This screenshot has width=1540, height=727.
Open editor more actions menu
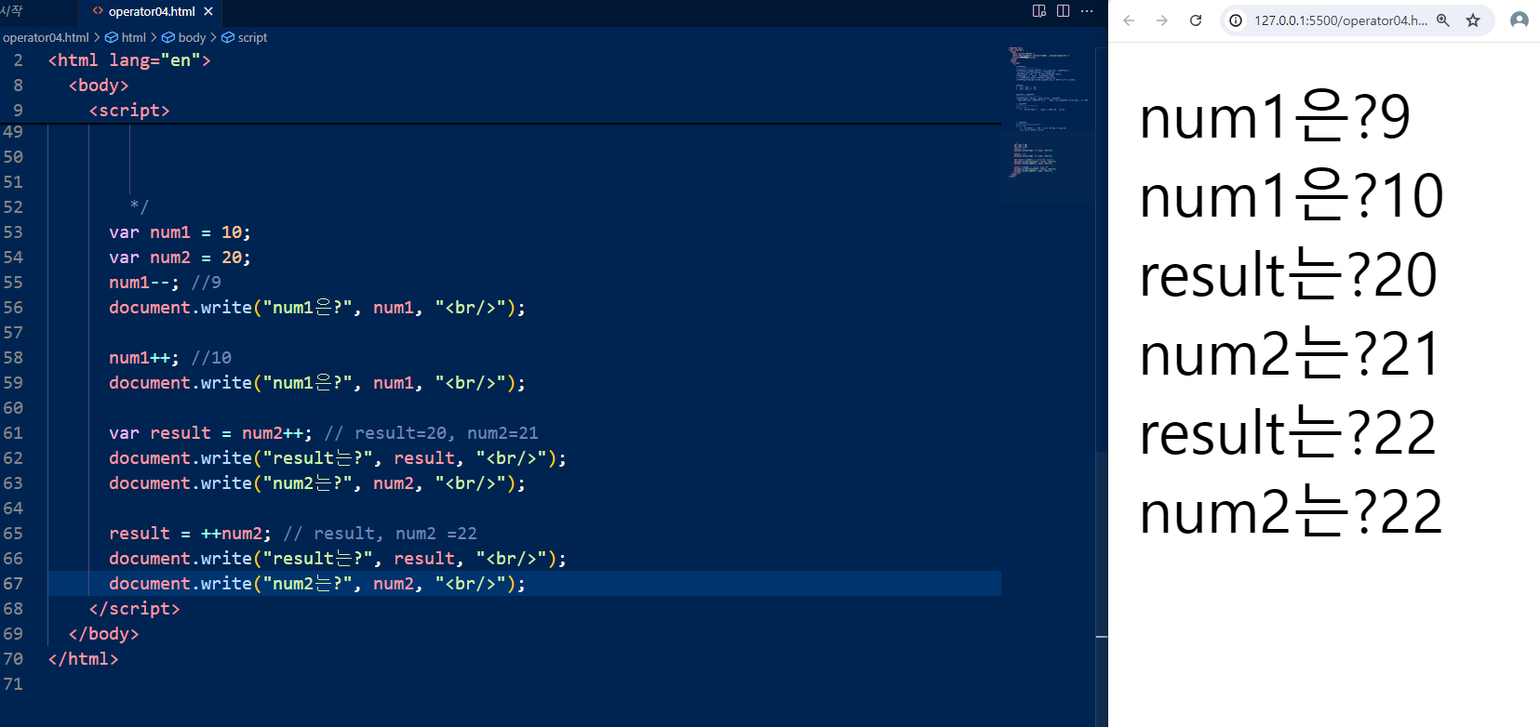point(1087,11)
